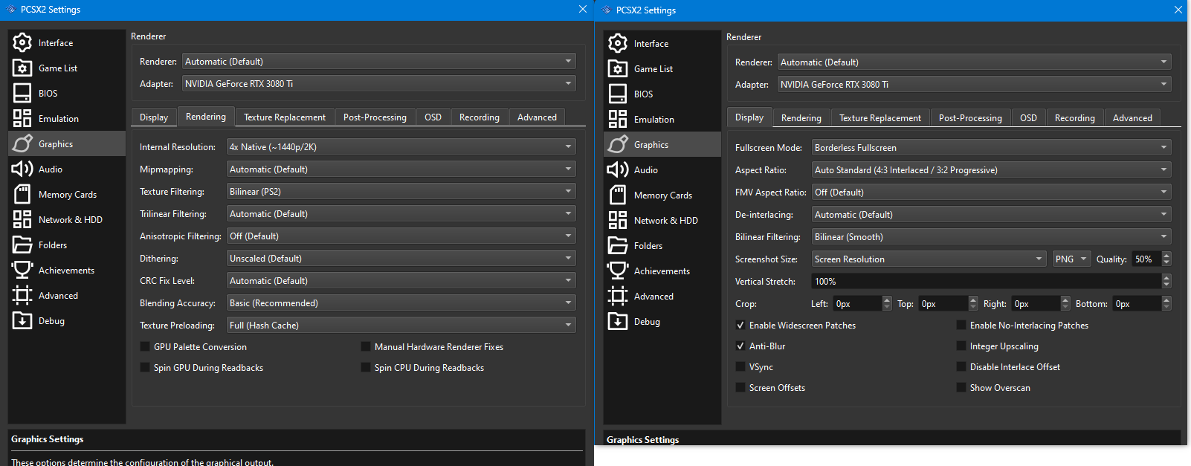Open Texture Replacement tab in left window
This screenshot has width=1191, height=466.
coord(285,117)
